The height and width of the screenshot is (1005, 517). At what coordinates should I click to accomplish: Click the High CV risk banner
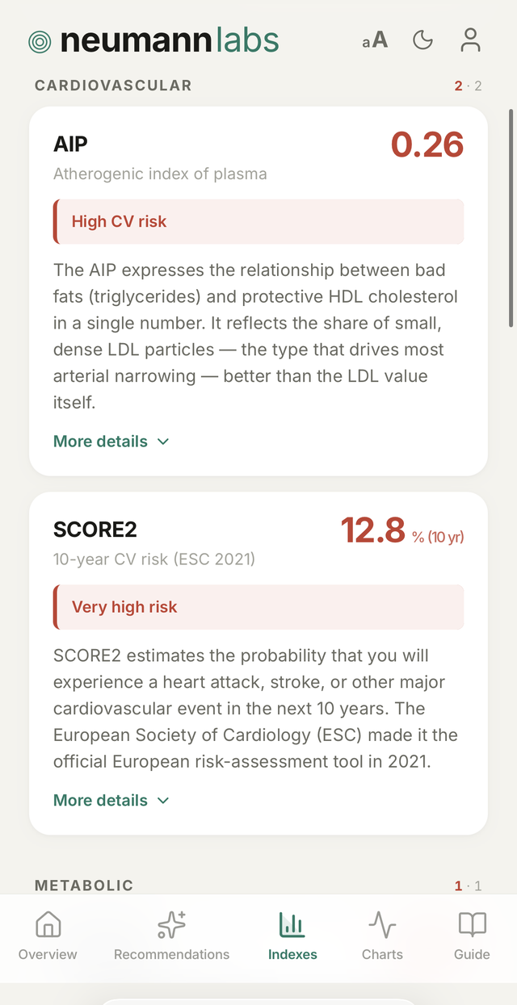(x=258, y=221)
